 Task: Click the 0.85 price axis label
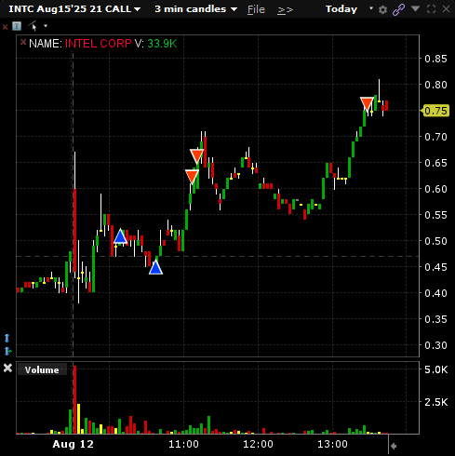(x=435, y=59)
